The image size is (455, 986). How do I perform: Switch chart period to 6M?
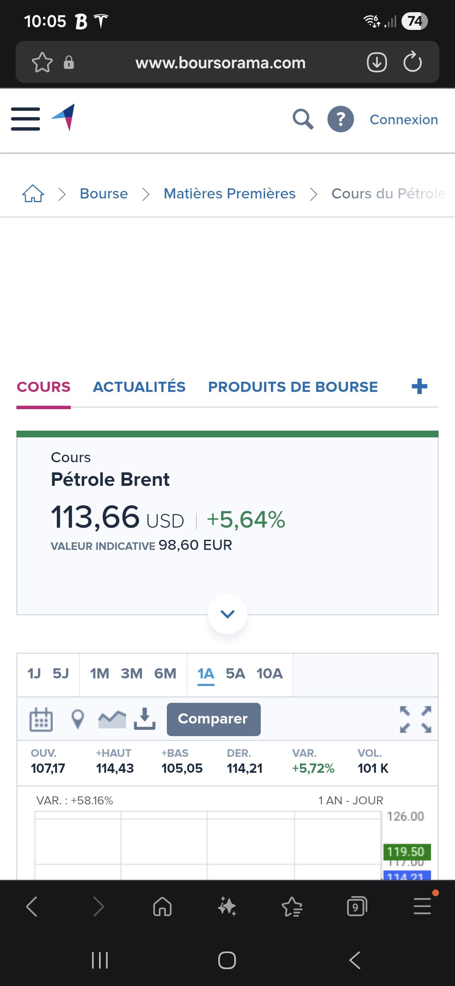coord(165,673)
